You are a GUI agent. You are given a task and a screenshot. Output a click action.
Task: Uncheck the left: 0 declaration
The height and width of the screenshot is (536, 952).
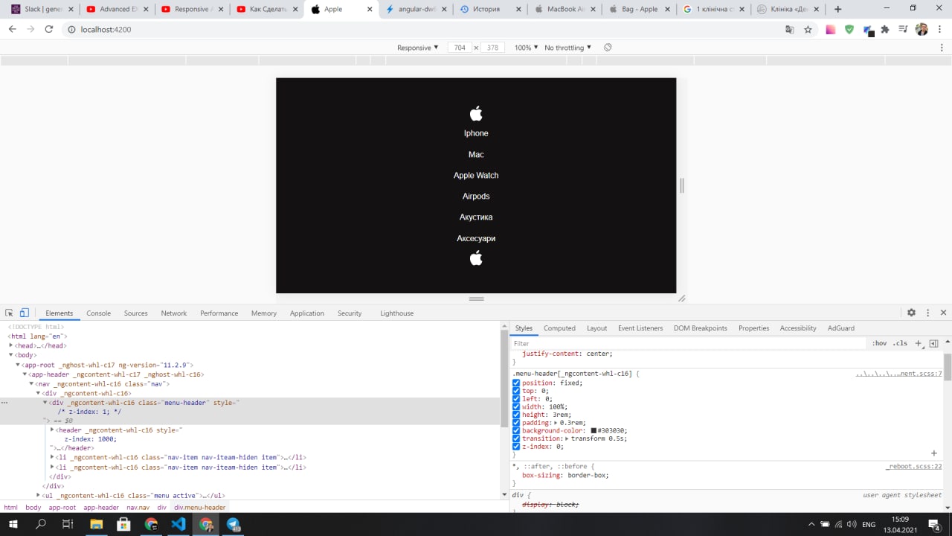coord(516,399)
